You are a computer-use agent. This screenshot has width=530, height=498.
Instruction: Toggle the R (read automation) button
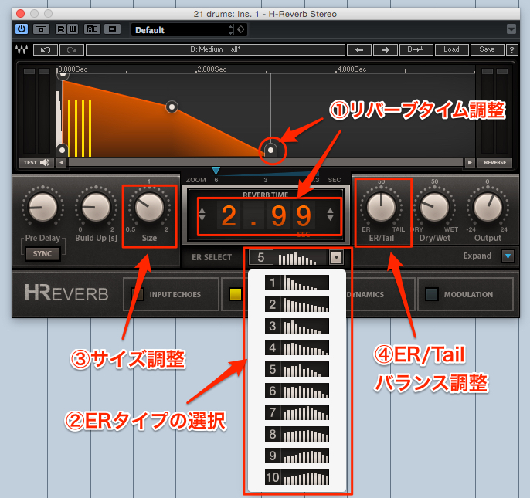pyautogui.click(x=61, y=29)
